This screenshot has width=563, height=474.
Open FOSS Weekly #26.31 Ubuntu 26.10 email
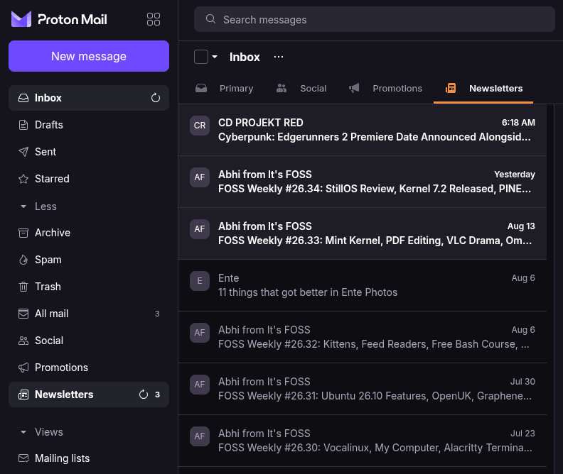coord(363,389)
